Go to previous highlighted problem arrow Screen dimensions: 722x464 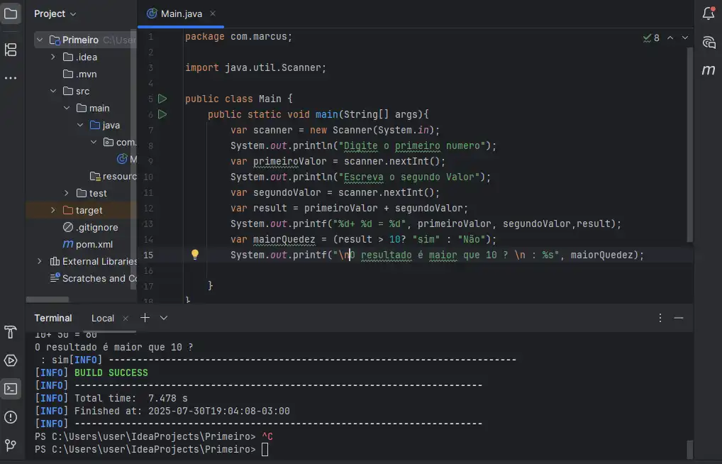point(670,38)
